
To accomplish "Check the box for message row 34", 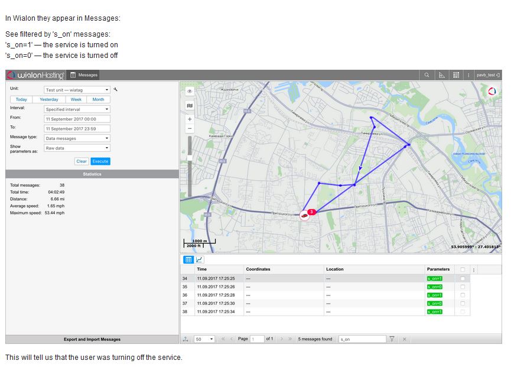I will pyautogui.click(x=463, y=278).
